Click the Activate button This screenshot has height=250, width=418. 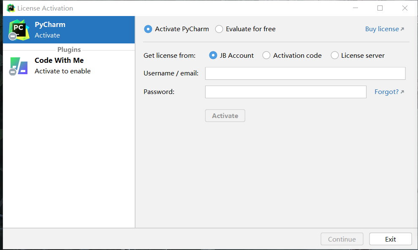[225, 116]
